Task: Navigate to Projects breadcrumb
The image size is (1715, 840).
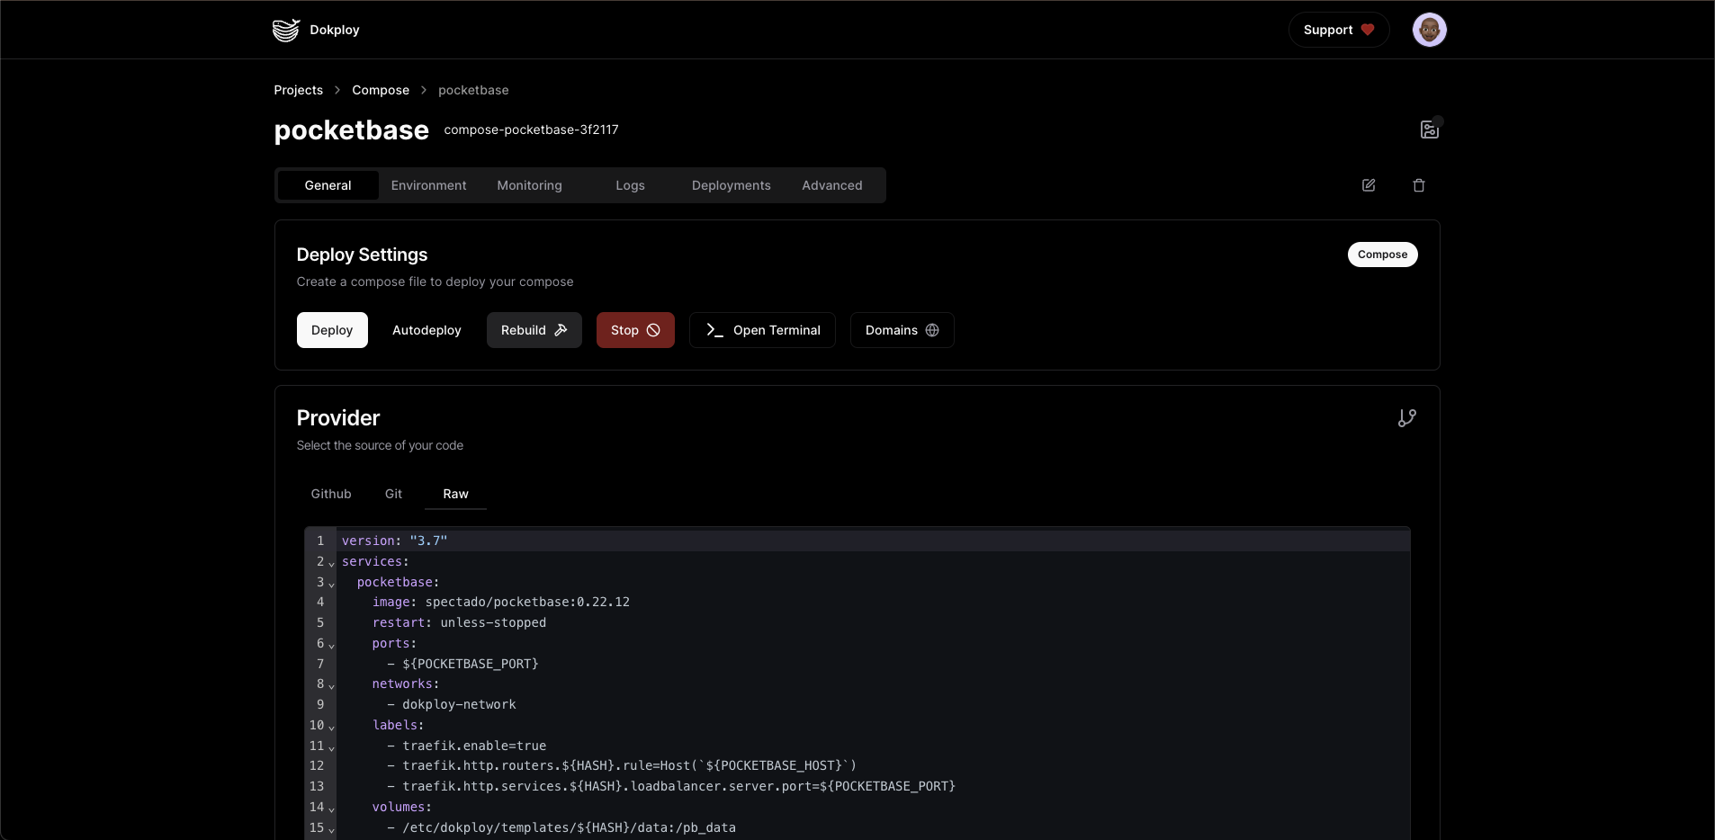Action: point(299,90)
